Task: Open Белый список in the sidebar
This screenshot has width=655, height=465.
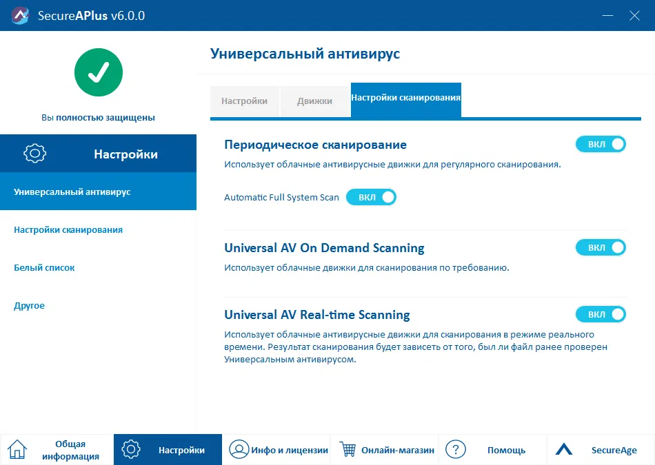Action: [x=44, y=267]
